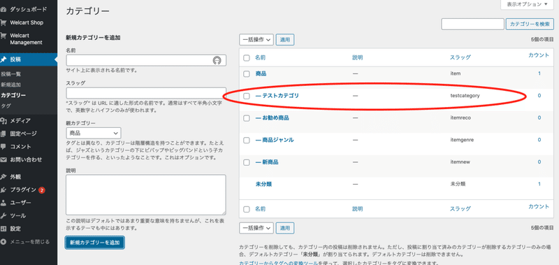Click the count 1 link for 未分類

click(x=539, y=184)
